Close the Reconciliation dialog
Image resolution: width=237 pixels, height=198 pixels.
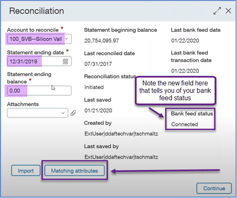click(x=228, y=11)
